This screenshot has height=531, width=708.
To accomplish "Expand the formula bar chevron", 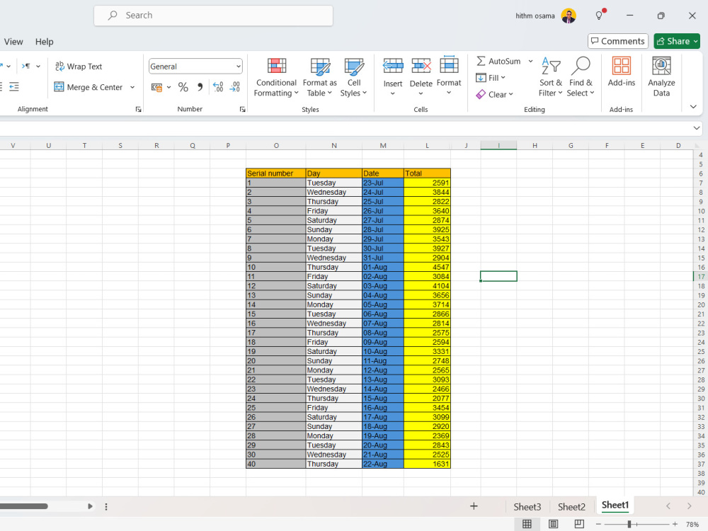I will coord(696,128).
